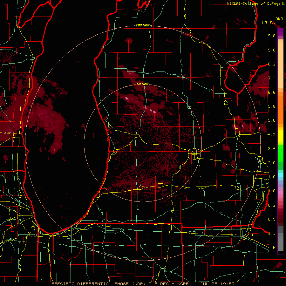
Task: Click the 1.0 value on color scale
Action: (272, 191)
